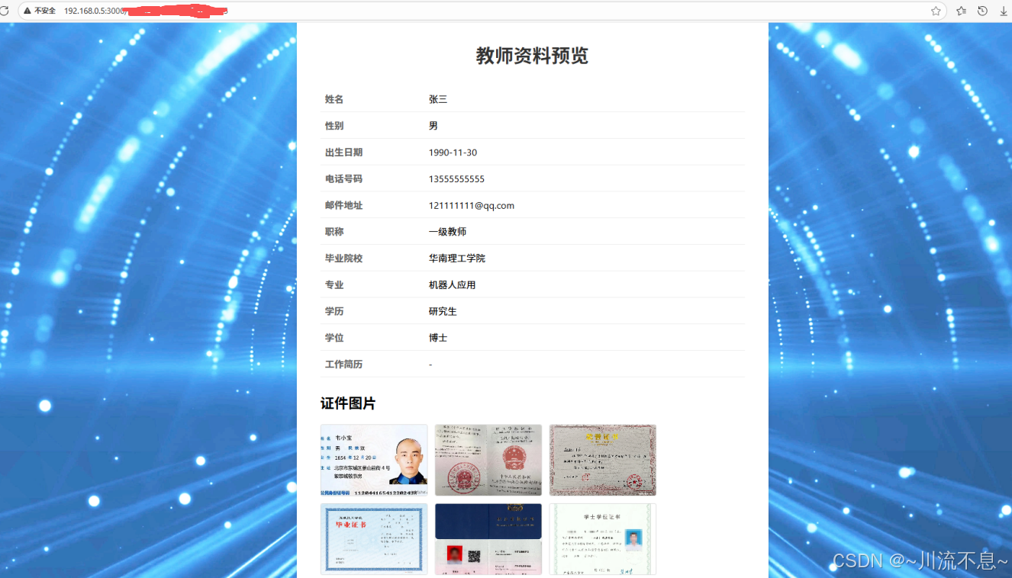Open the 学士学位证书 degree certificate thumbnail
Image resolution: width=1012 pixels, height=578 pixels.
point(603,539)
